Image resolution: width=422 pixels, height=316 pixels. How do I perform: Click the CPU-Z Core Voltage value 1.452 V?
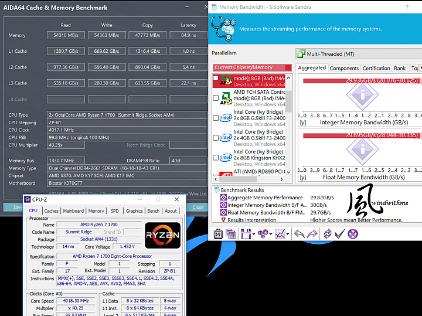pos(127,247)
